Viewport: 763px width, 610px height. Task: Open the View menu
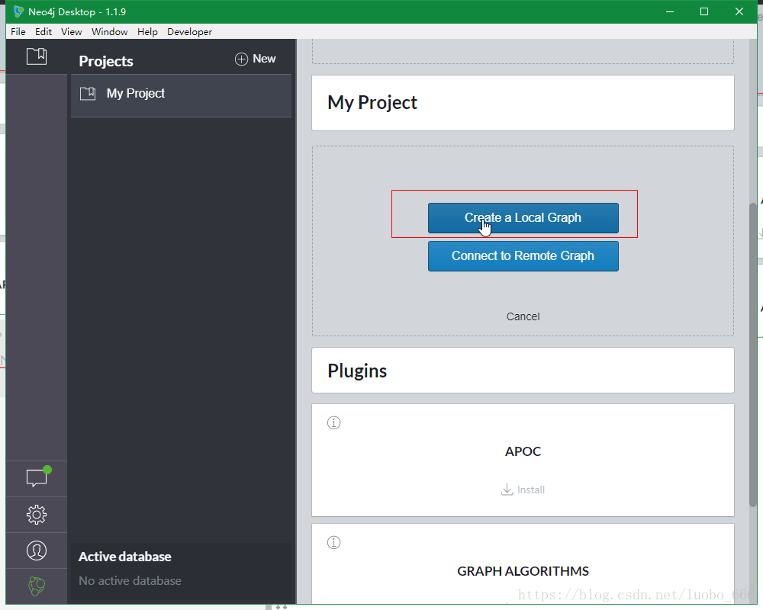(71, 31)
